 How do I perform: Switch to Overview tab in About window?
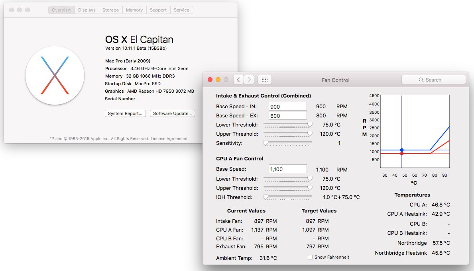[x=61, y=10]
